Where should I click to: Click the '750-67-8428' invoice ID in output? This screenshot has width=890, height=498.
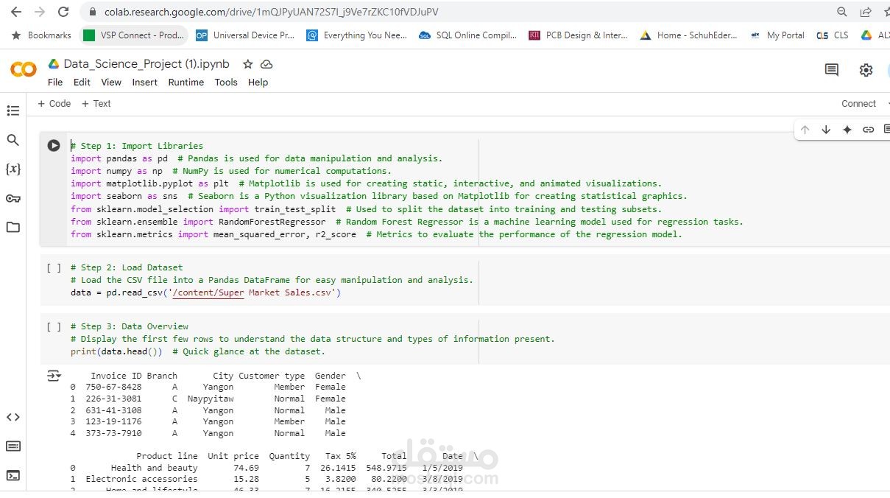(x=113, y=387)
